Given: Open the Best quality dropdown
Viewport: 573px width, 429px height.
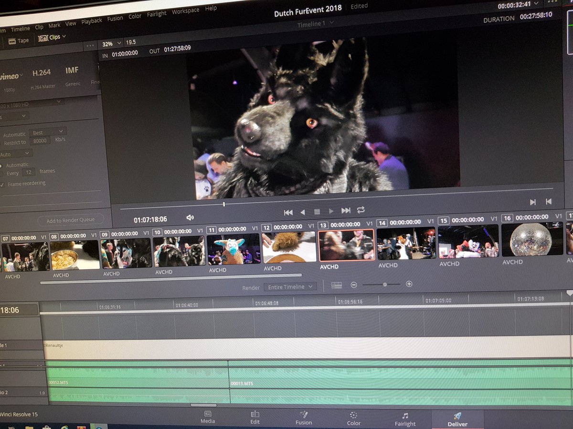Looking at the screenshot, I should click(x=48, y=132).
